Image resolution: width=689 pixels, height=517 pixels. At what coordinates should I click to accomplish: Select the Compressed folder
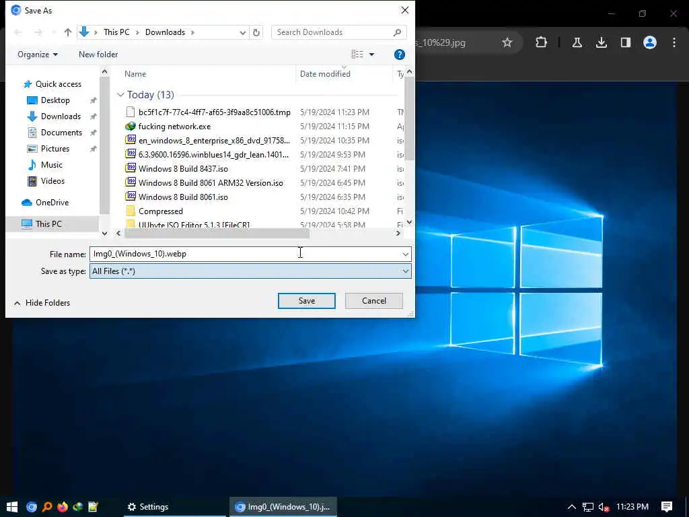(x=160, y=211)
